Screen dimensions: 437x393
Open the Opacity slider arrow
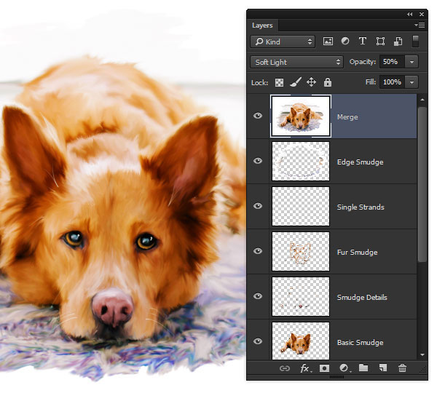click(x=412, y=62)
